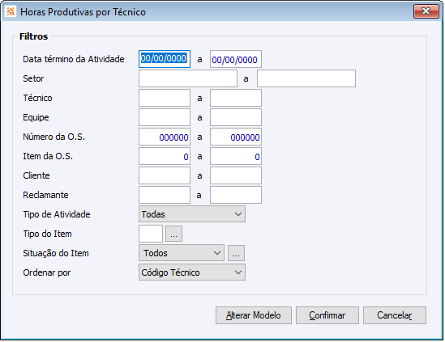Click the Número da O.S. label
Screen dimensions: 445x342
pos(54,137)
